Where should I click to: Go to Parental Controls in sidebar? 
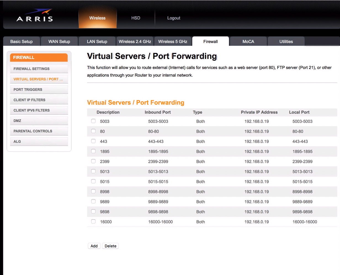coord(39,131)
